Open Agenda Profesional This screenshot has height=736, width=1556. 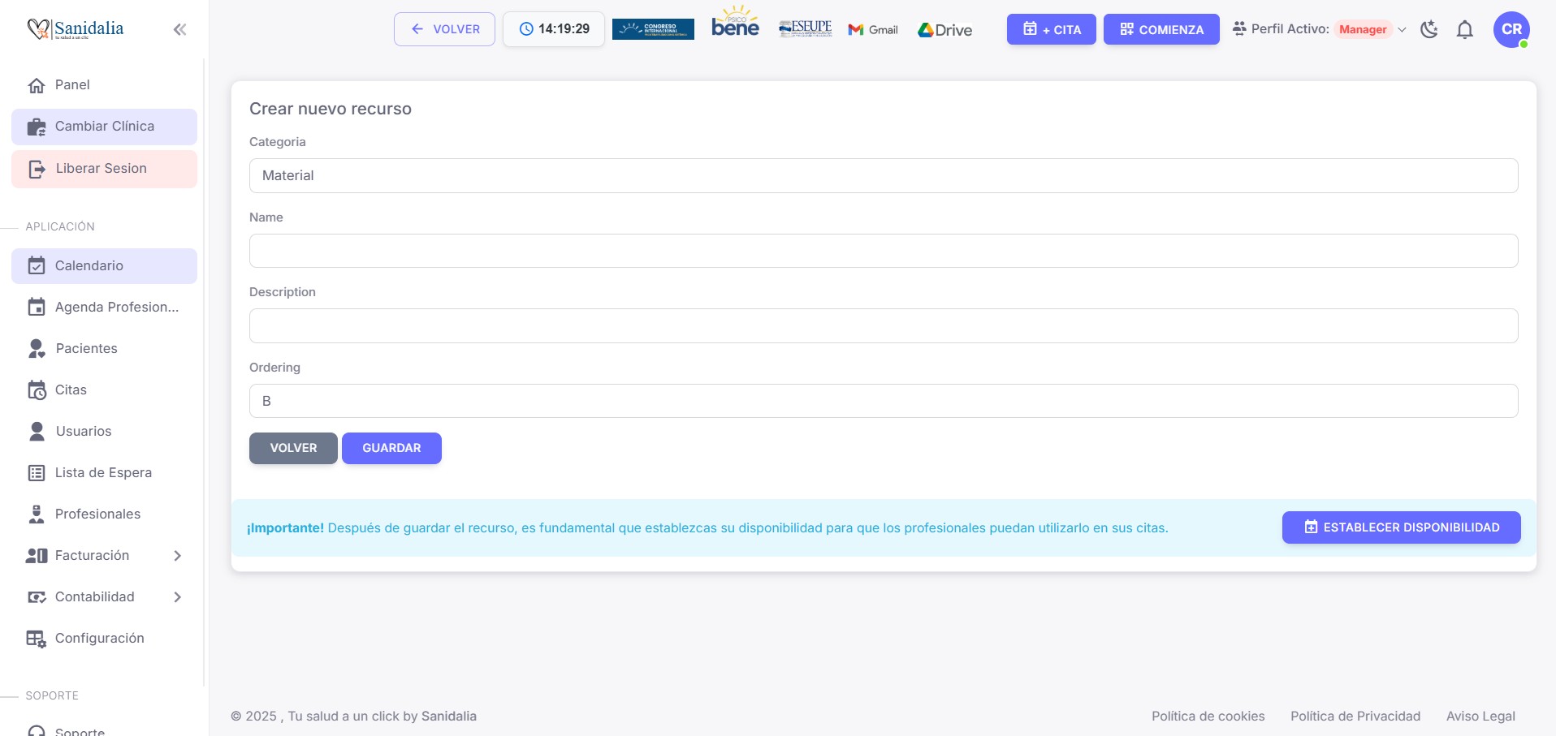point(117,307)
